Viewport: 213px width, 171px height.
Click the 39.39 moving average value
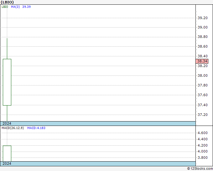pos(27,7)
